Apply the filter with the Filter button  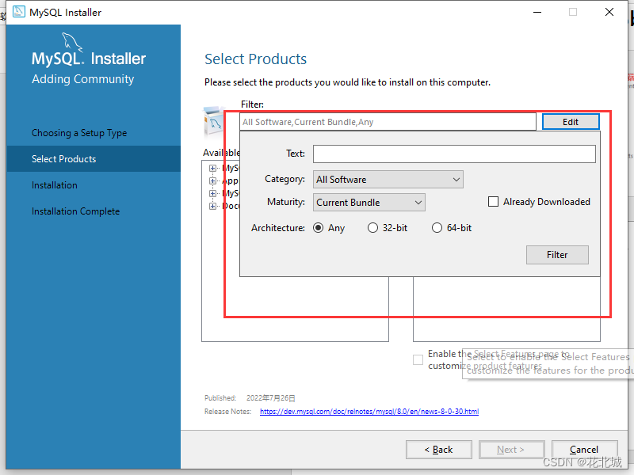(x=557, y=255)
